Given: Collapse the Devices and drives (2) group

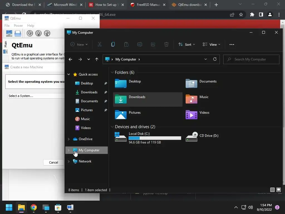Looking at the screenshot, I should (x=112, y=127).
